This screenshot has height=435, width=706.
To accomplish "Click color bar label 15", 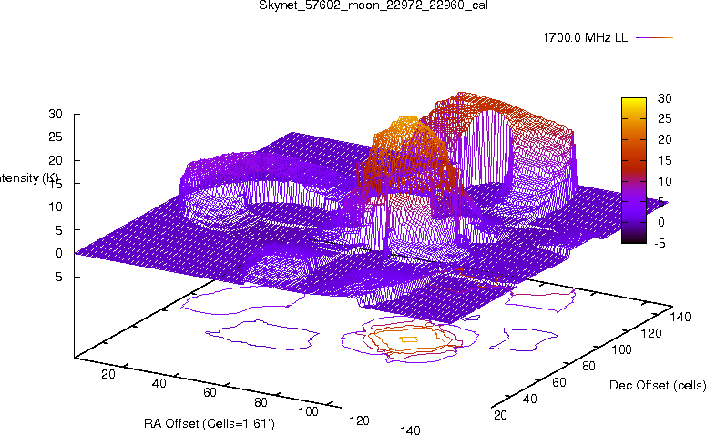I will (x=665, y=160).
